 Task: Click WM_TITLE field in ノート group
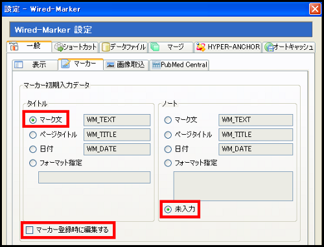255,135
